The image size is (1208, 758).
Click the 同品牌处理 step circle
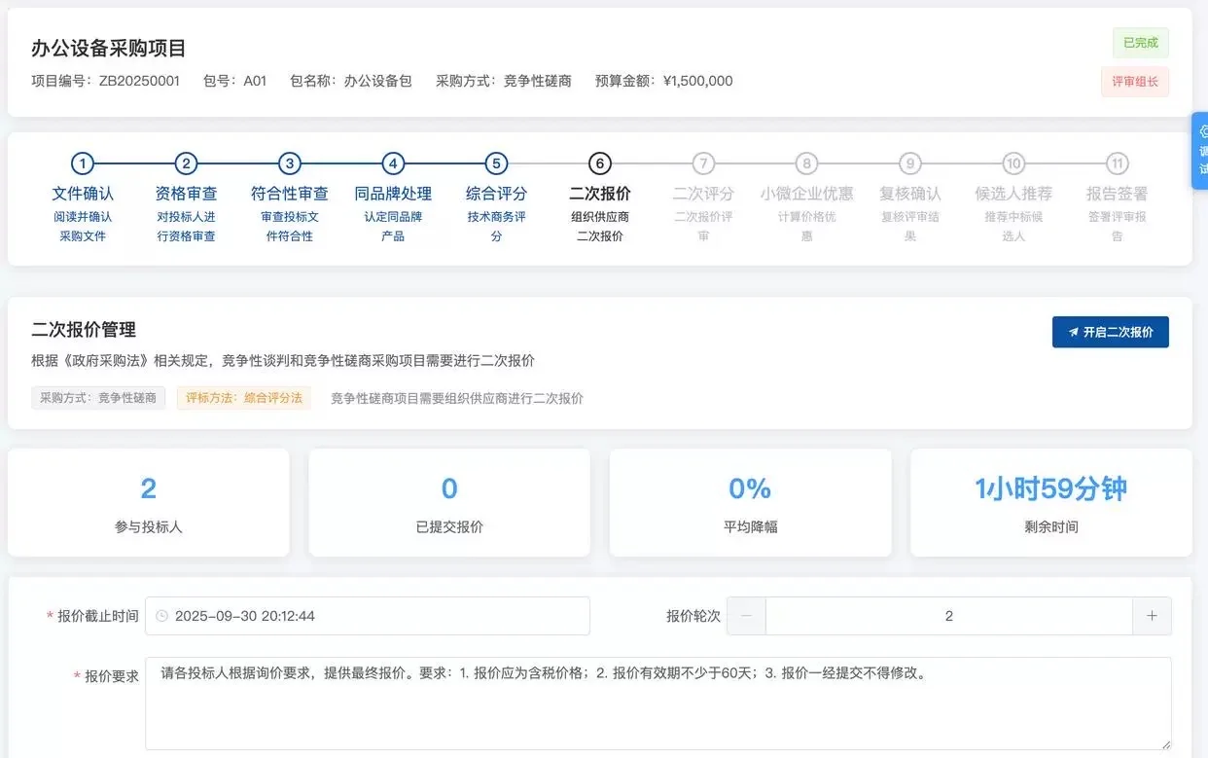(x=393, y=163)
